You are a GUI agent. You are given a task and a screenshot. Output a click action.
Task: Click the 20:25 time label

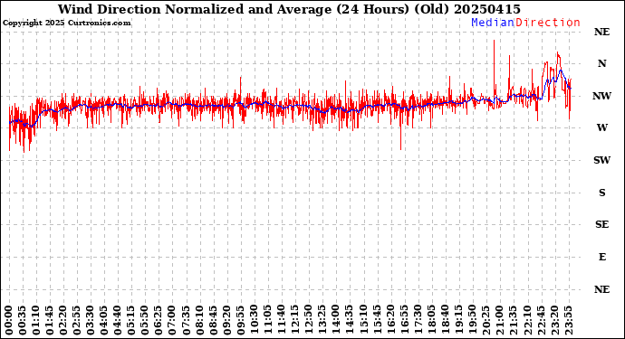(486, 320)
